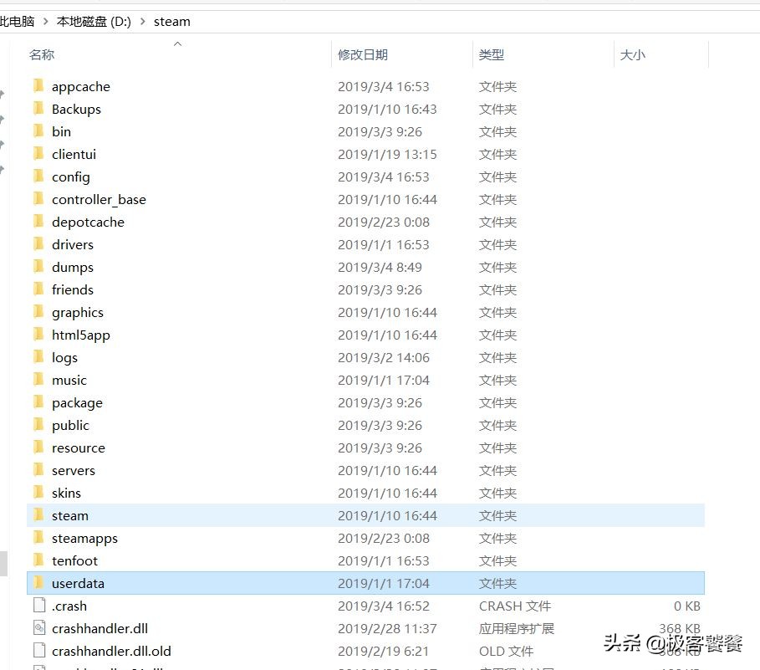Collapse sort arrow above the 名称 column
The width and height of the screenshot is (760, 670).
click(x=177, y=44)
